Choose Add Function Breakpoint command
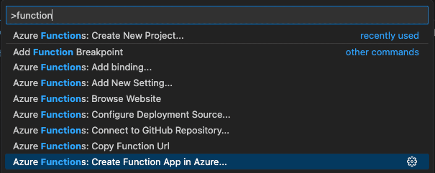This screenshot has height=173, width=435. (x=68, y=52)
